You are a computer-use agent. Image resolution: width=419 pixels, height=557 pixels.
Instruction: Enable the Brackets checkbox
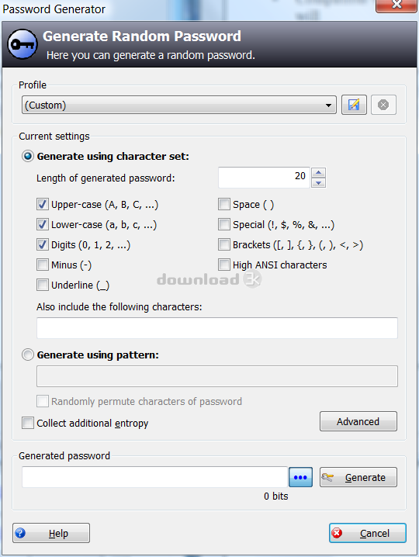click(224, 244)
